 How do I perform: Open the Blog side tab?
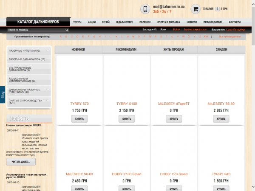point(3,95)
